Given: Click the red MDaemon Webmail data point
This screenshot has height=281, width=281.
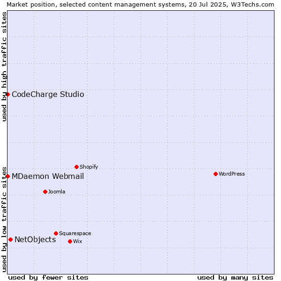Looking at the screenshot, I should coord(7,177).
